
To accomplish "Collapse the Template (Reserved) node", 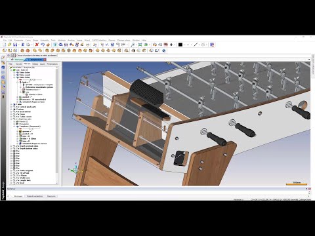I will [x=14, y=127].
